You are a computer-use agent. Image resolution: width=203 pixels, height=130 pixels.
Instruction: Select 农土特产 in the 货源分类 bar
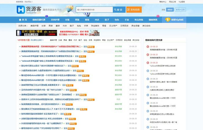coord(113,26)
